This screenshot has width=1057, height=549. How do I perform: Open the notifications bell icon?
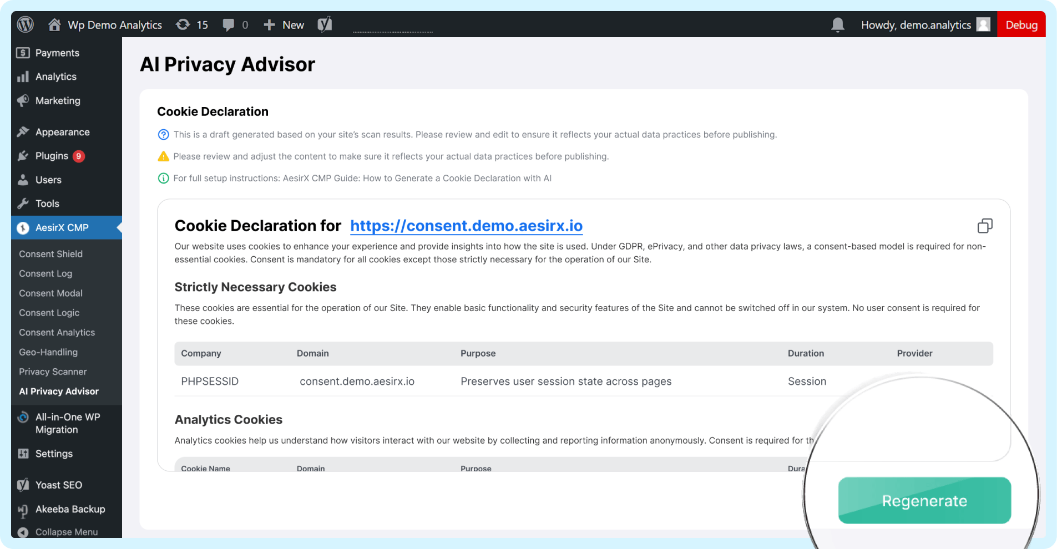[x=838, y=24]
